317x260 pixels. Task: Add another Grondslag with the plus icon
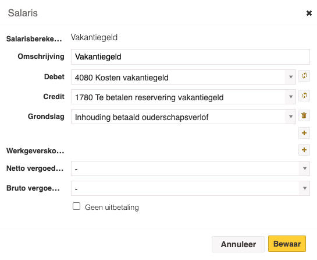[x=304, y=133]
